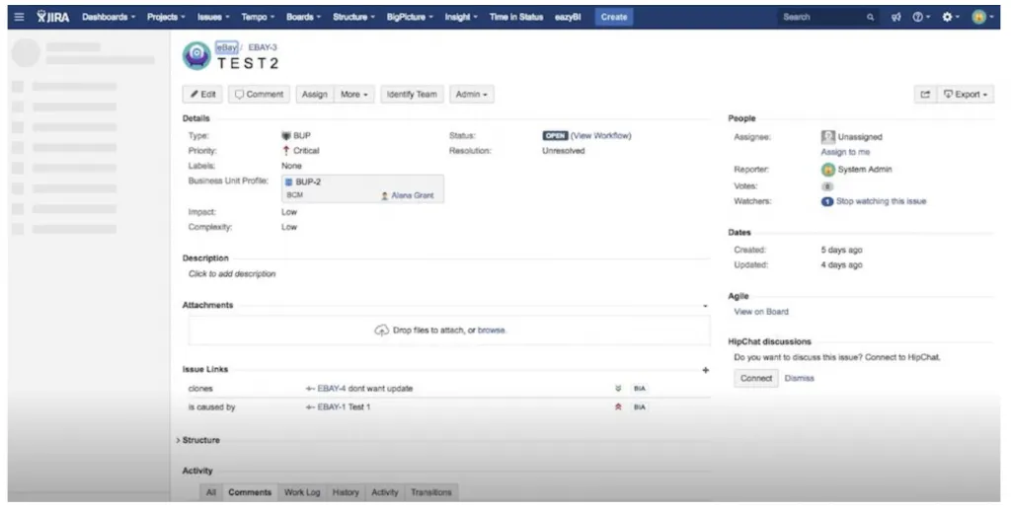Open the feedback megaphone icon
Image resolution: width=1011 pixels, height=512 pixels.
pyautogui.click(x=896, y=18)
